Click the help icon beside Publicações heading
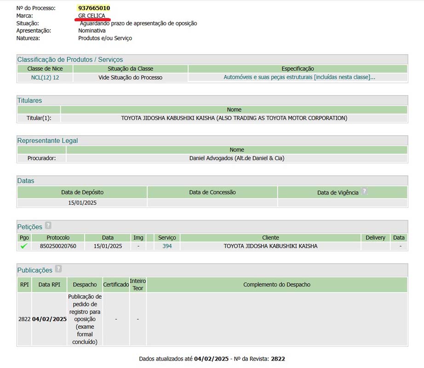The image size is (424, 368). [58, 269]
